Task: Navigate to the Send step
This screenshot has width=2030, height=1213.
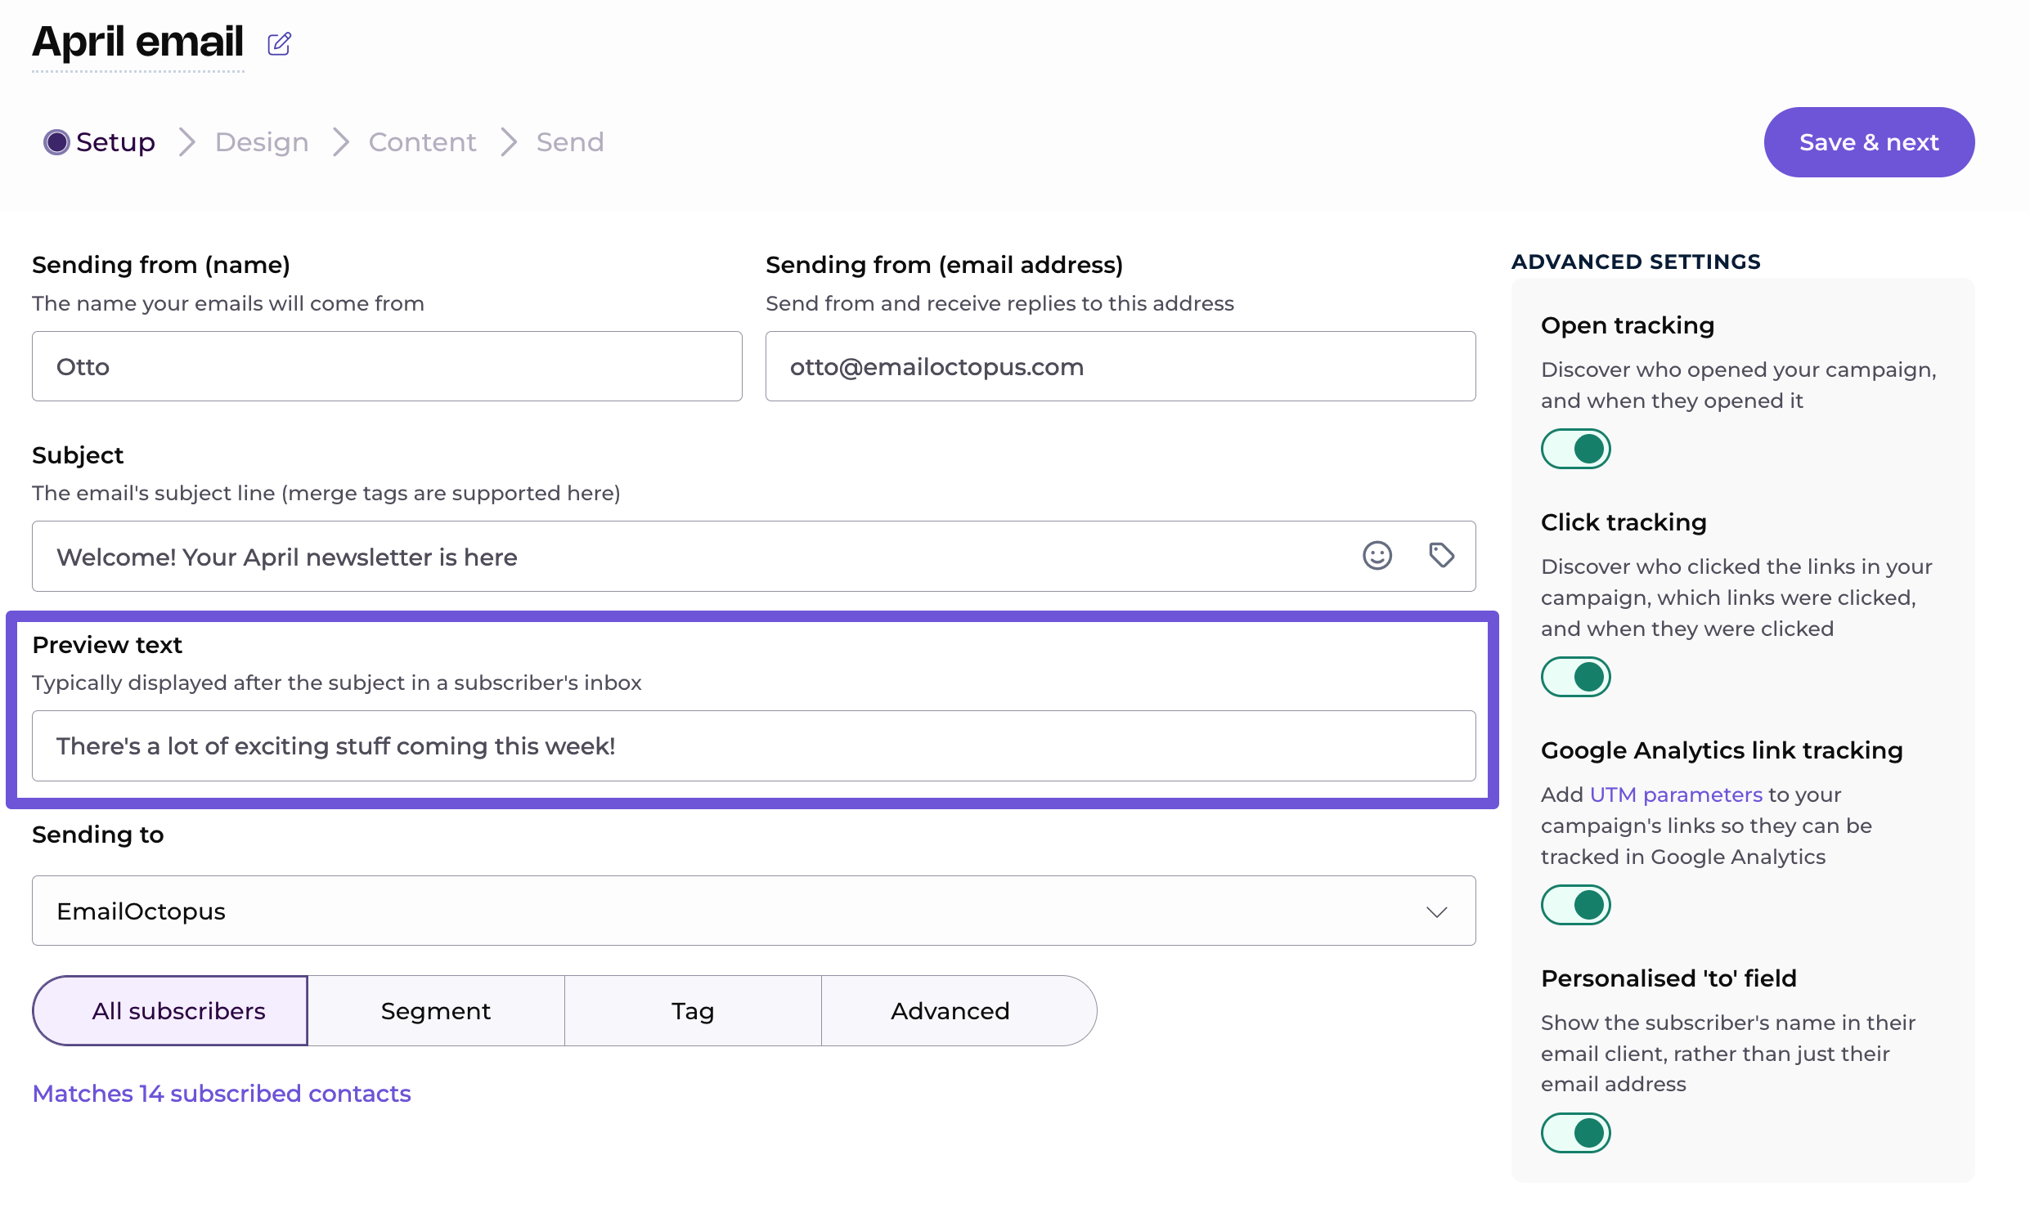Action: tap(570, 142)
